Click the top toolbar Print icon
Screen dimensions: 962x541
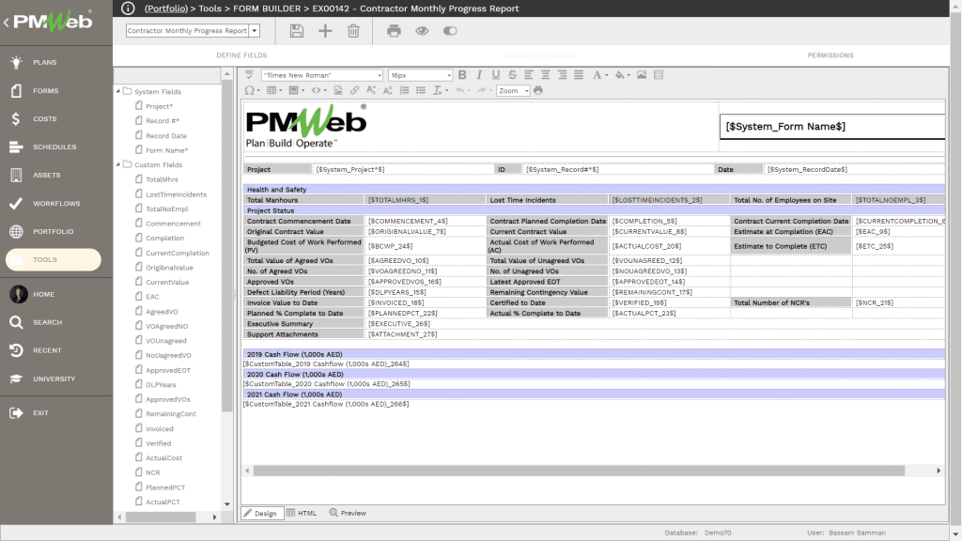tap(394, 31)
